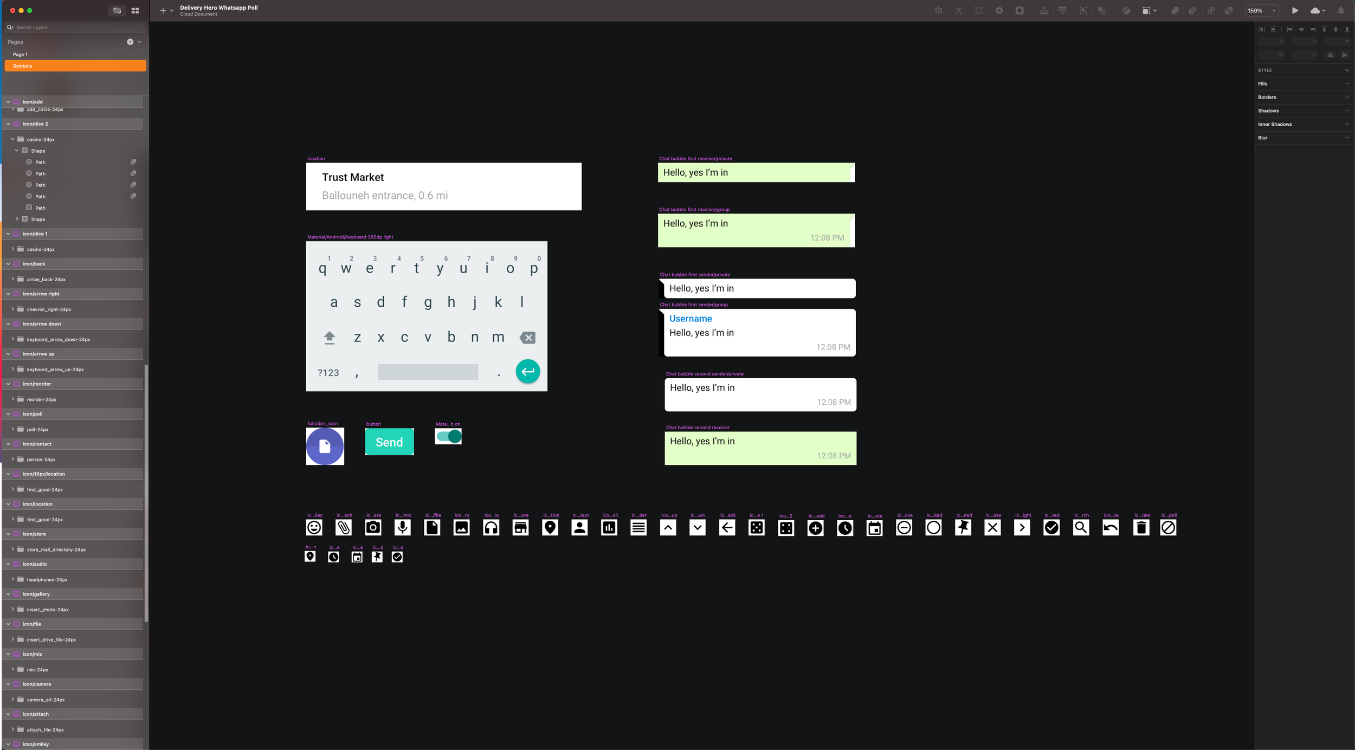Open the notifications bell
1355x750 pixels.
(1341, 11)
